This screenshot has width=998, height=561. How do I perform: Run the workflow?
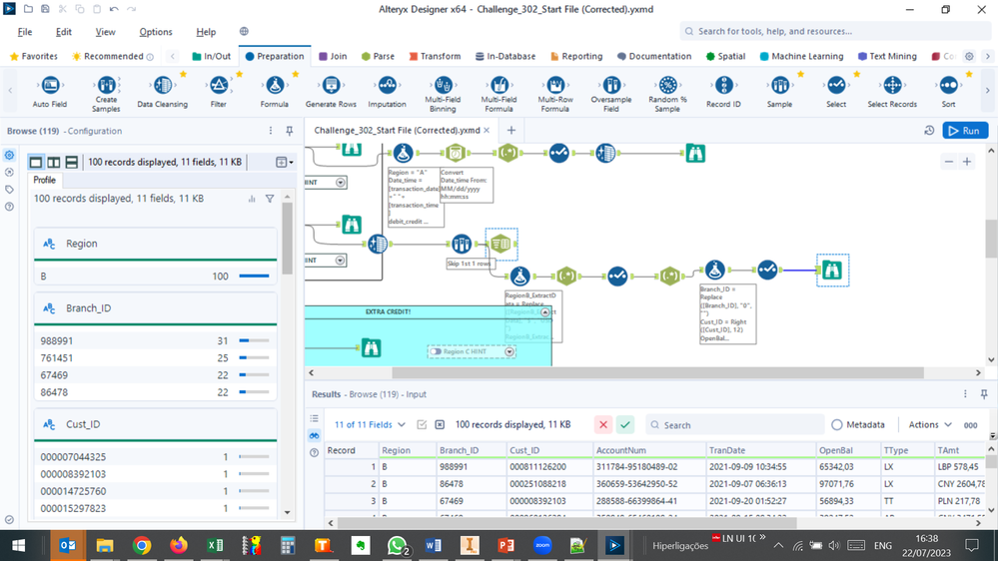(x=965, y=131)
